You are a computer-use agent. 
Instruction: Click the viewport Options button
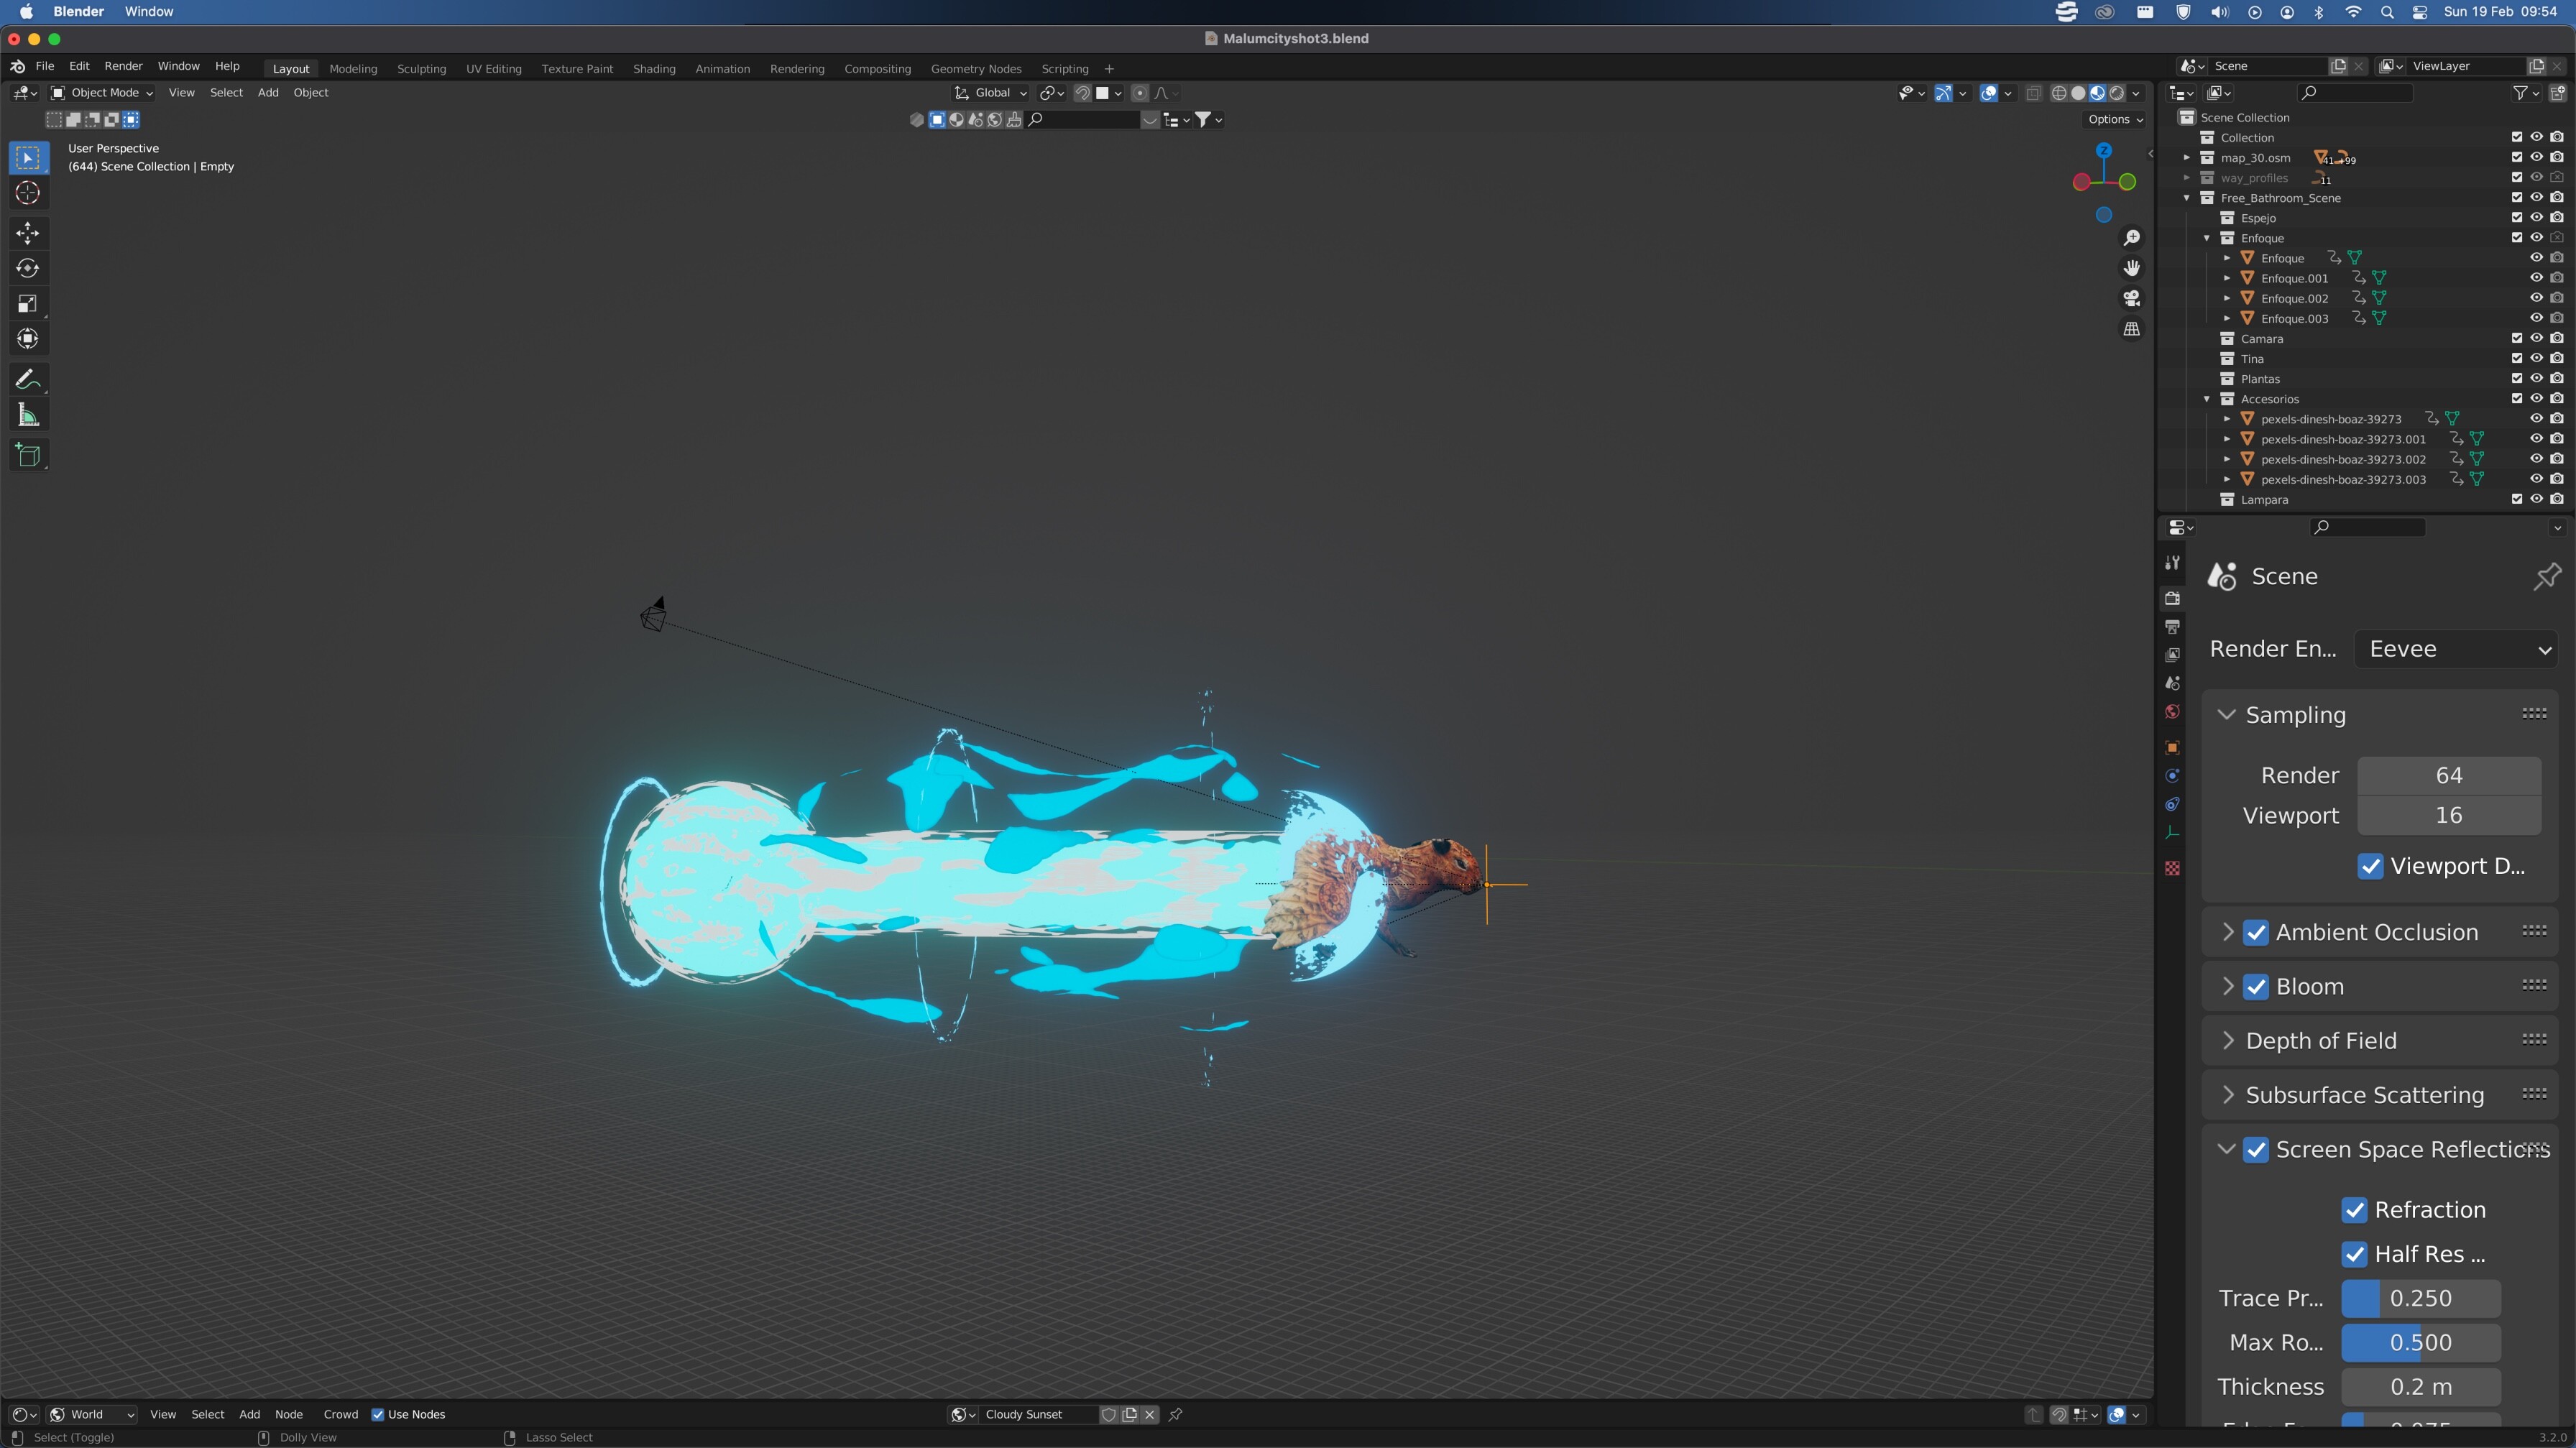coord(2113,119)
